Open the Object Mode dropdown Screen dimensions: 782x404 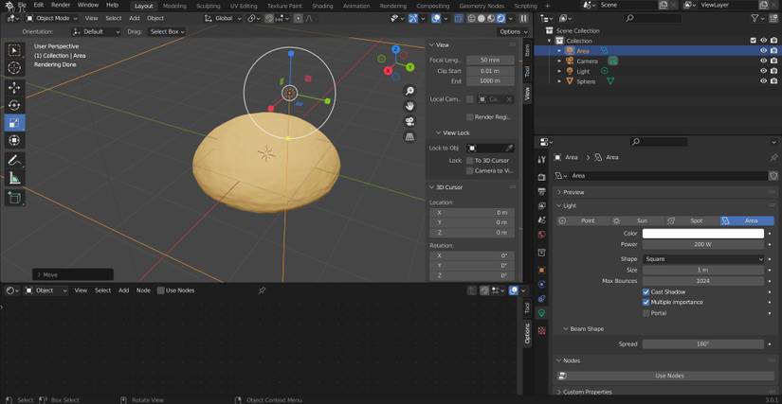click(x=52, y=18)
